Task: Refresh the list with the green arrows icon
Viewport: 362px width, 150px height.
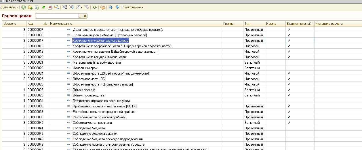Action: pyautogui.click(x=94, y=7)
